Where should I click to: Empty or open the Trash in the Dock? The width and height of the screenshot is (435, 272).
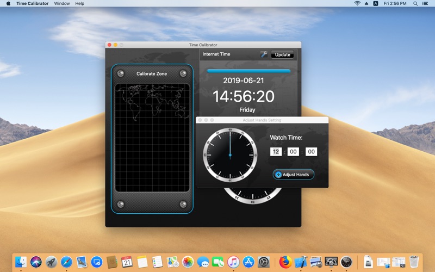click(414, 262)
